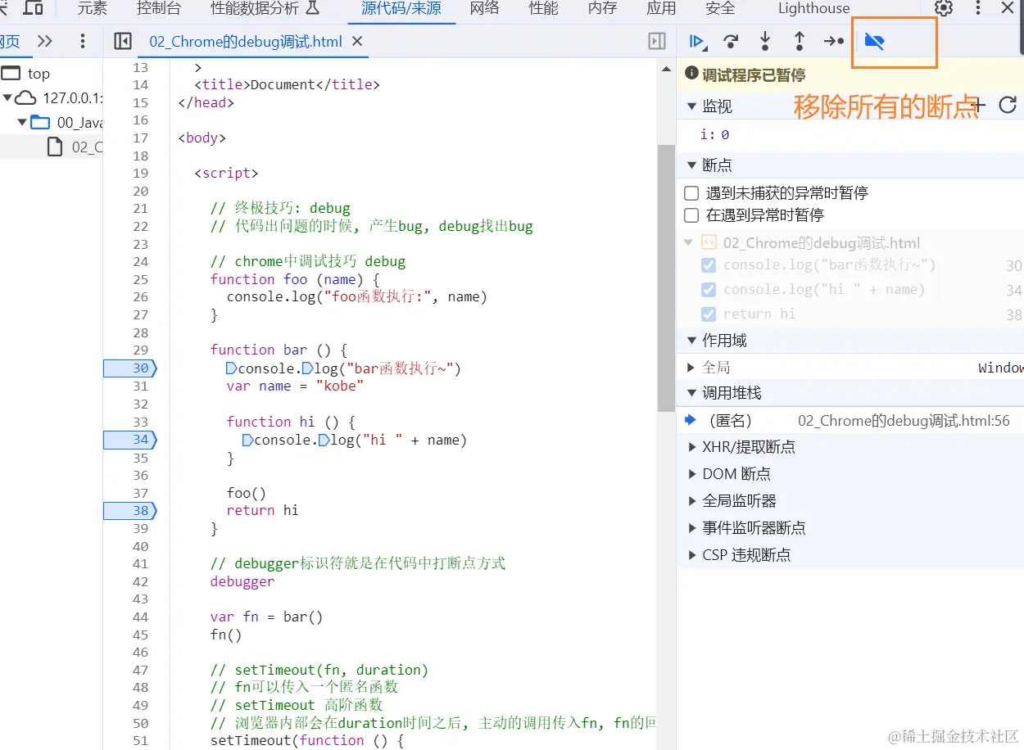The width and height of the screenshot is (1024, 750).
Task: Open the Lighthouse tab
Action: pyautogui.click(x=813, y=8)
